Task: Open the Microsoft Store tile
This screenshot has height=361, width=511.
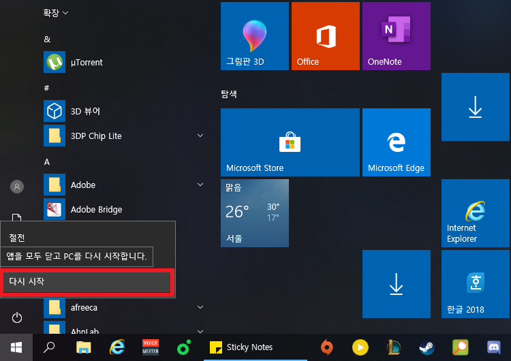Action: [290, 142]
